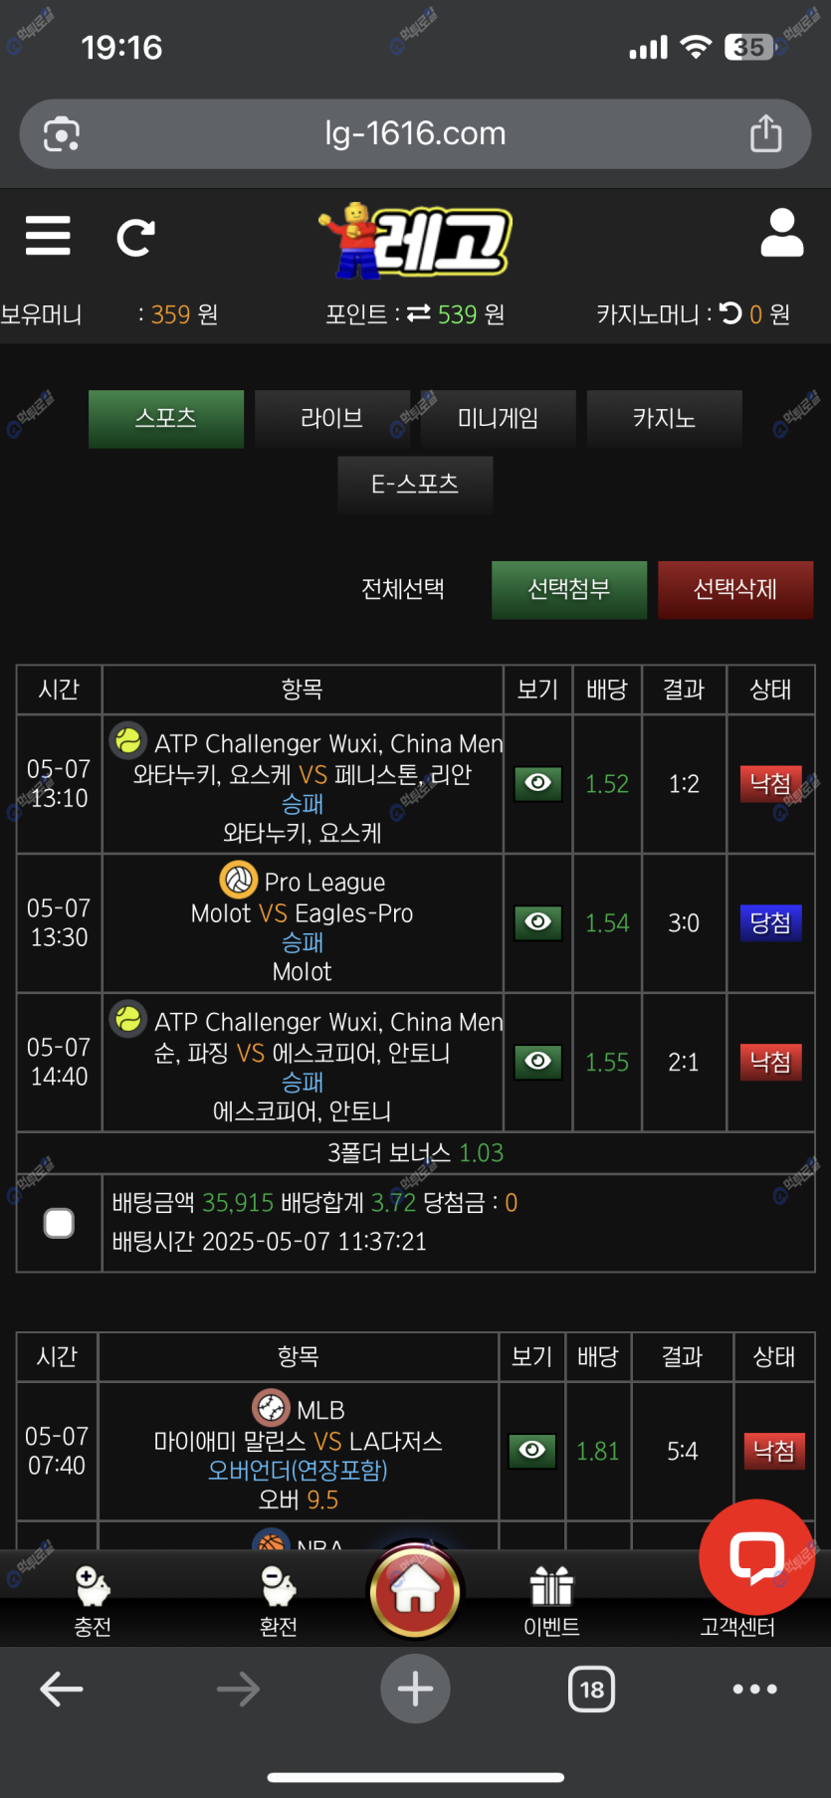This screenshot has width=831, height=1798.
Task: Tap the home button in bottom bar
Action: (x=415, y=1592)
